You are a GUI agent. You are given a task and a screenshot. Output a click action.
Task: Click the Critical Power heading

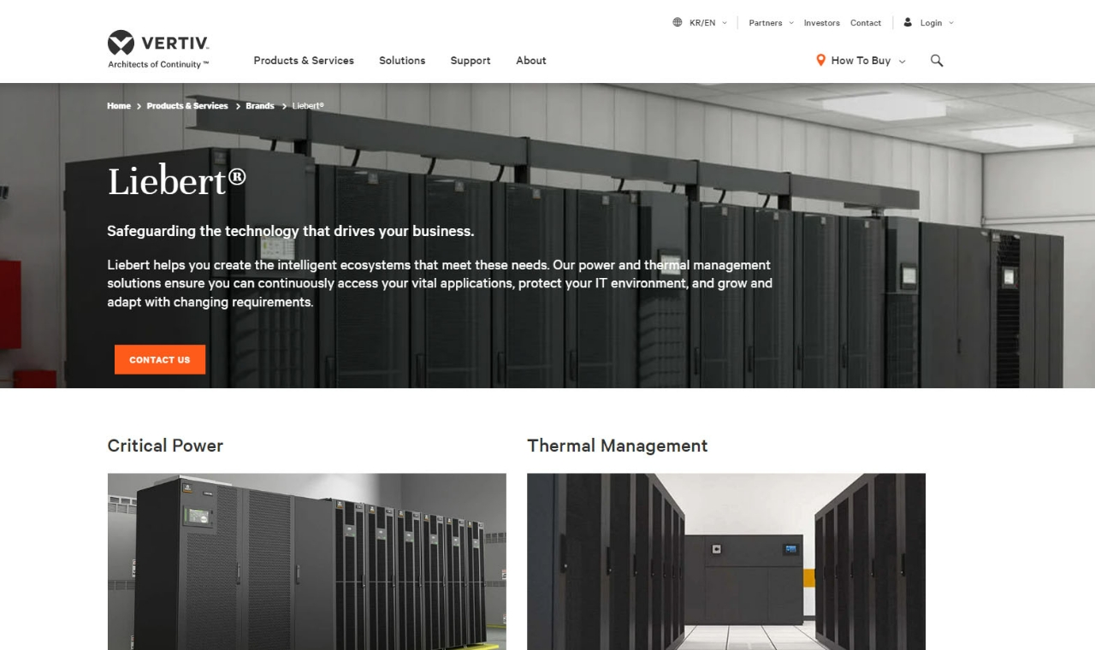[x=165, y=446]
